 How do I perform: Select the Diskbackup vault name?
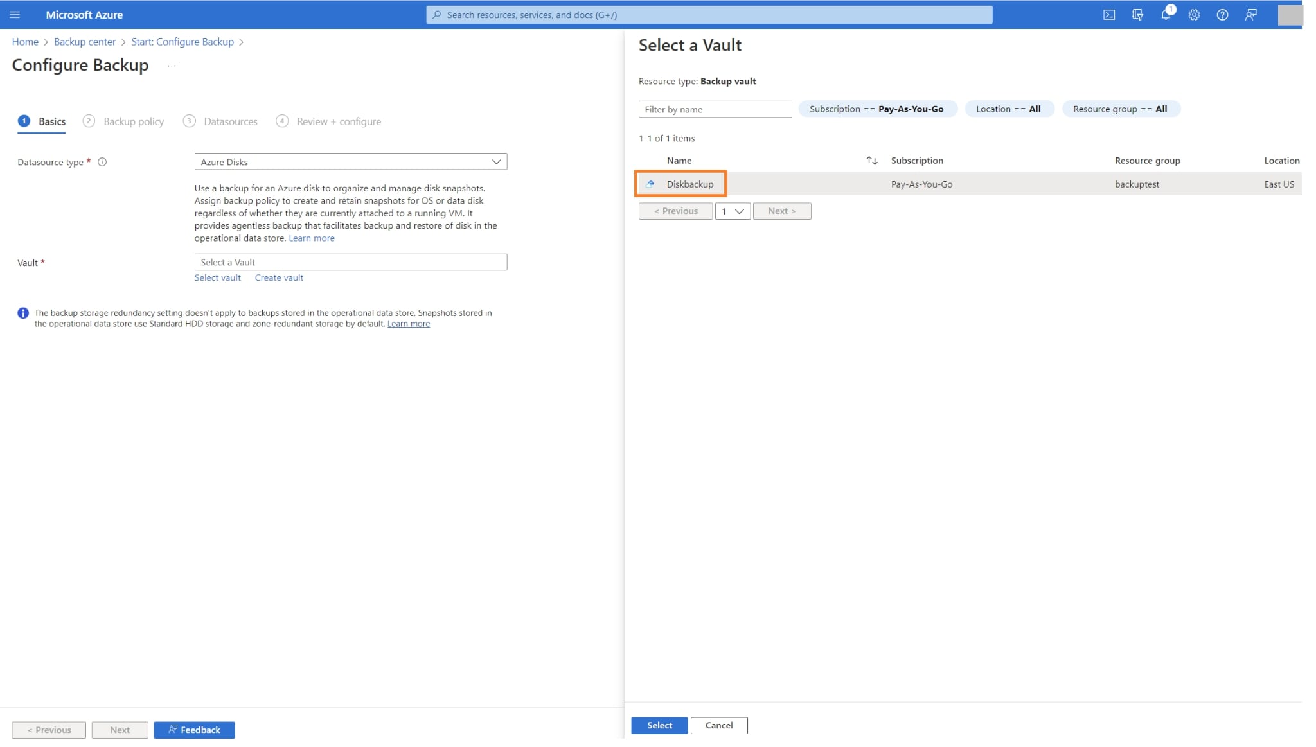tap(690, 184)
